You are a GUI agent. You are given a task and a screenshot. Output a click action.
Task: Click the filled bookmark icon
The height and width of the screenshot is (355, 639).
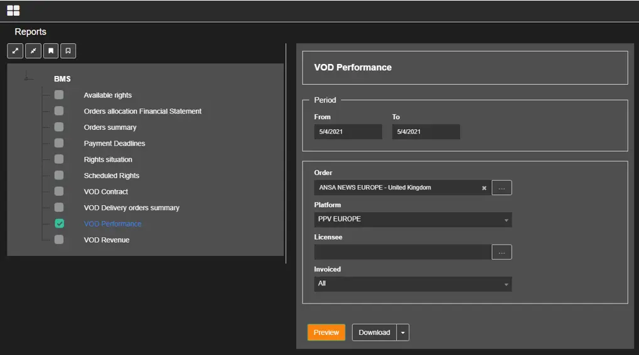(x=51, y=51)
